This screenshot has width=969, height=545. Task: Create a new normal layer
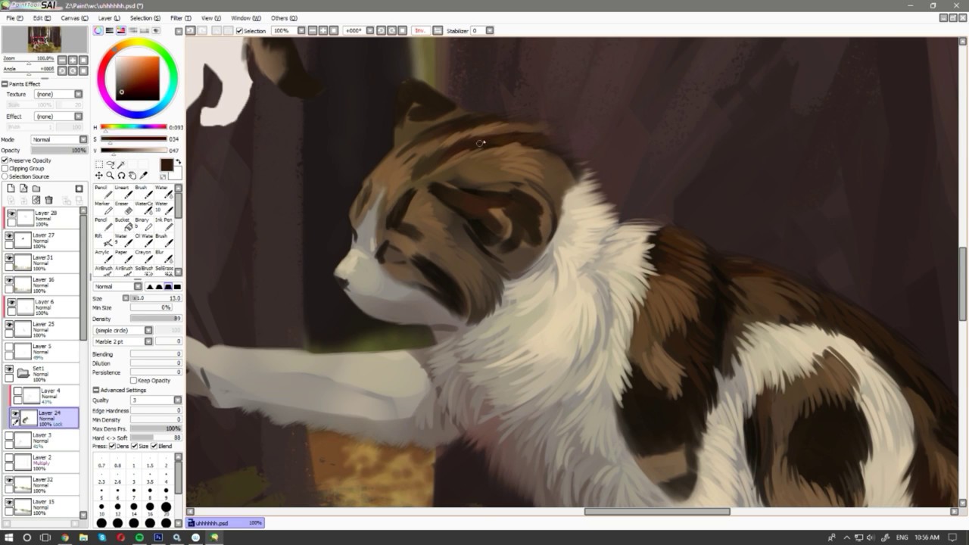[11, 188]
